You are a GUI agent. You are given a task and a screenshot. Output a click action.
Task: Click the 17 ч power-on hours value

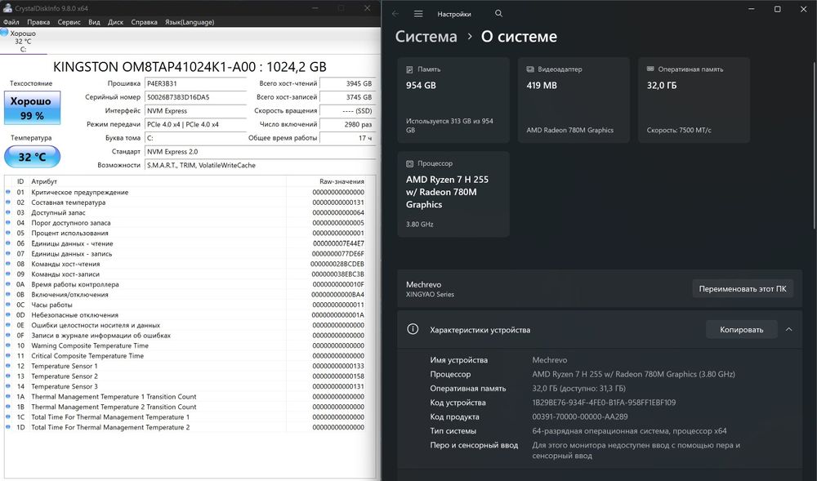[x=347, y=138]
